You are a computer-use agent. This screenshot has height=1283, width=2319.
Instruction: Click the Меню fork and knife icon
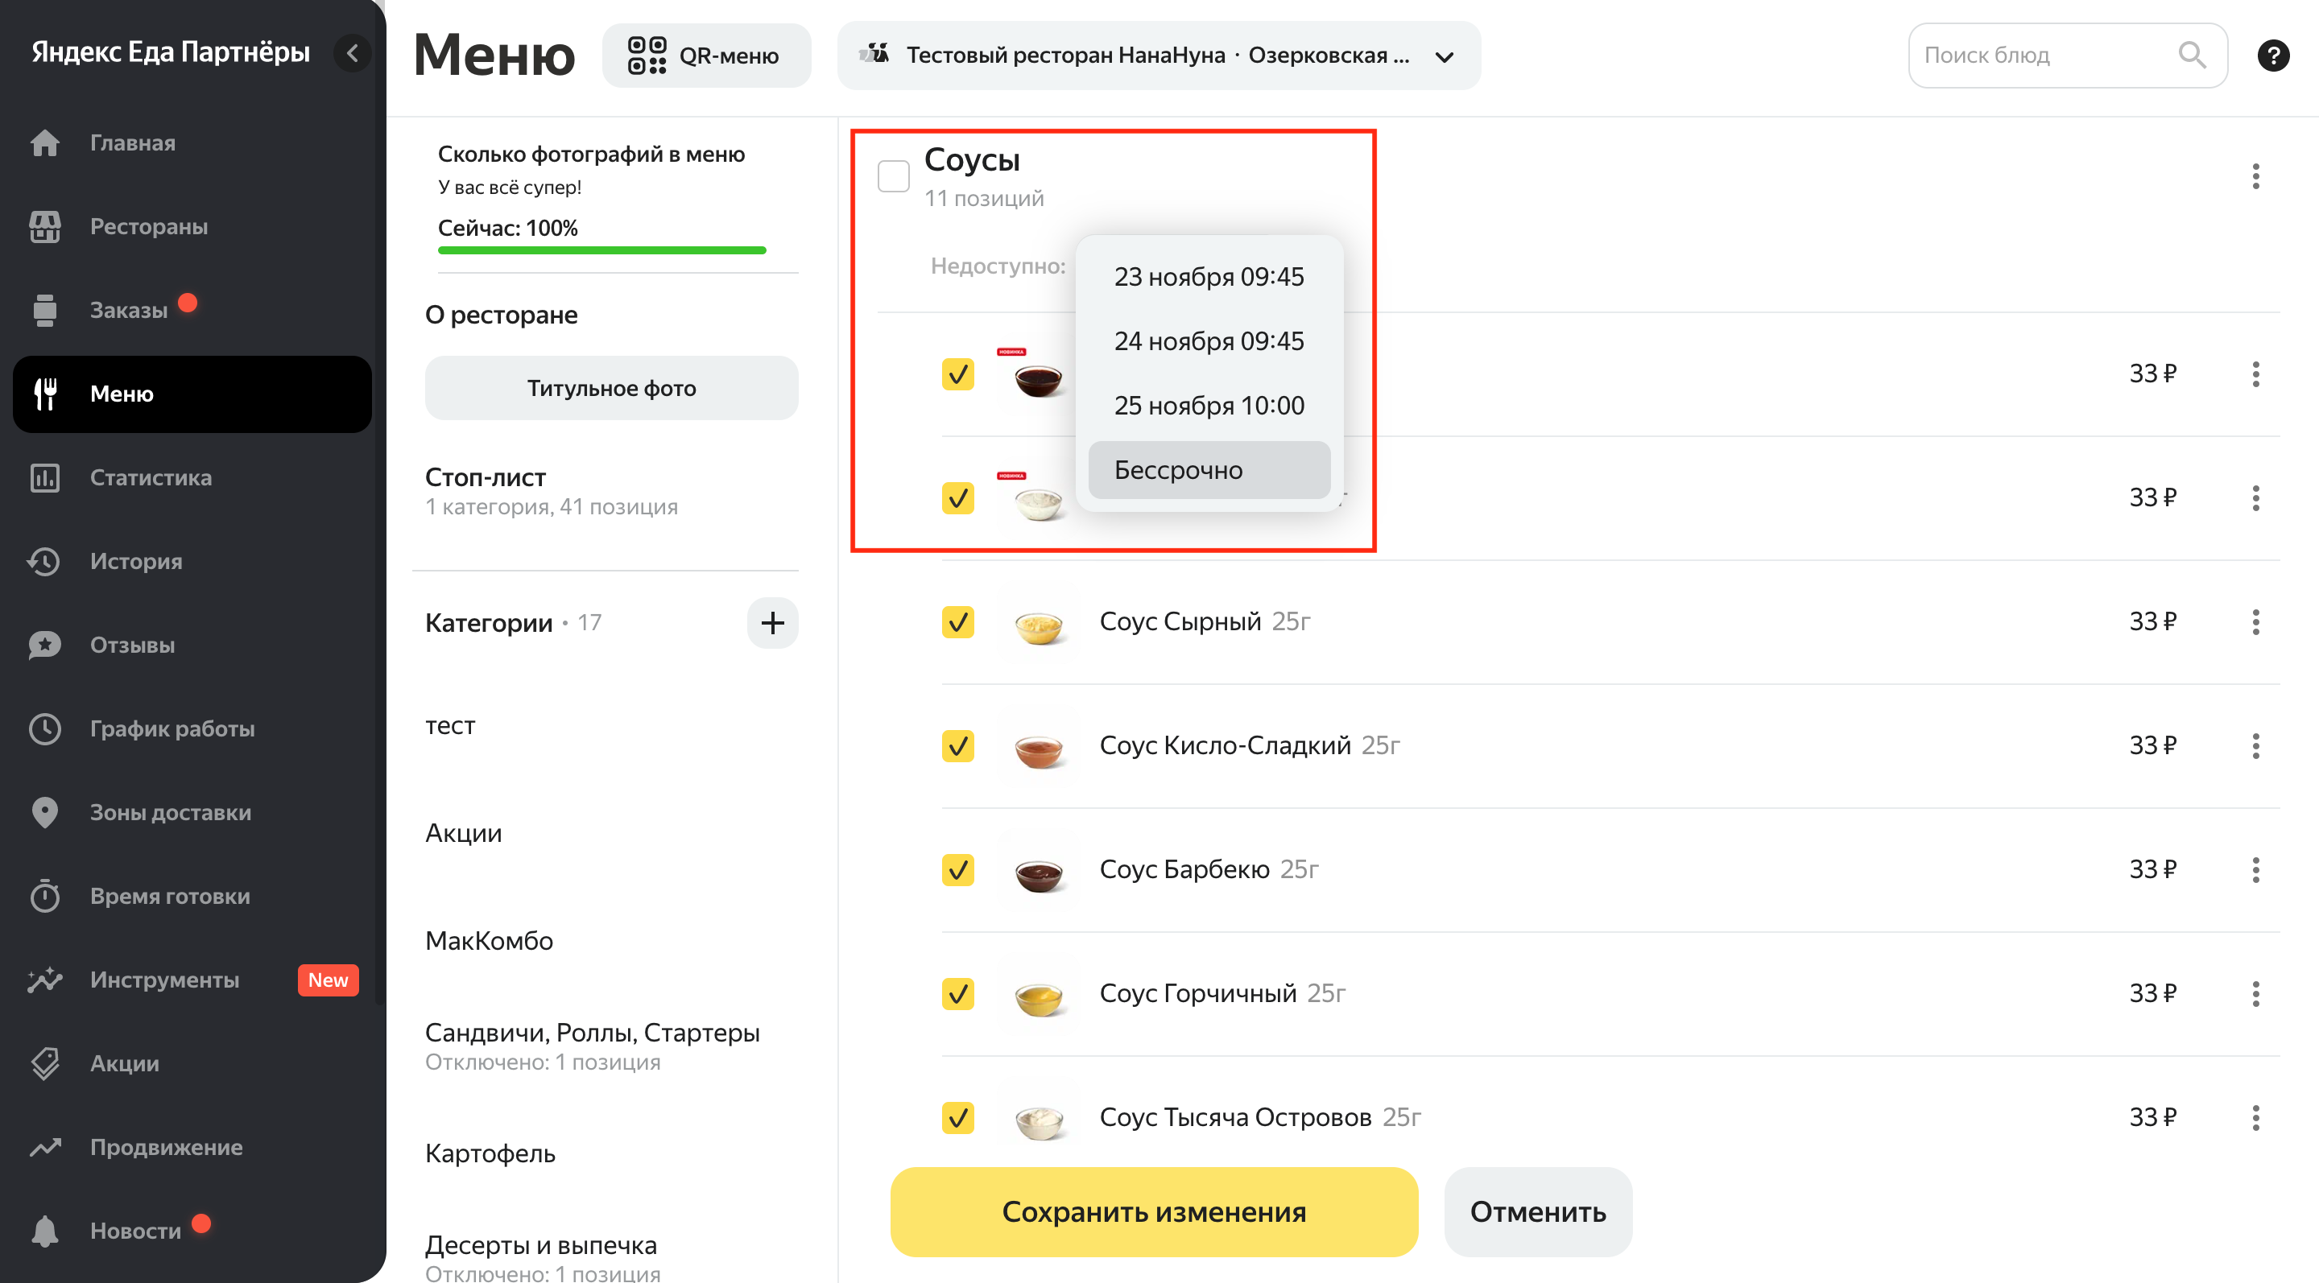[44, 394]
